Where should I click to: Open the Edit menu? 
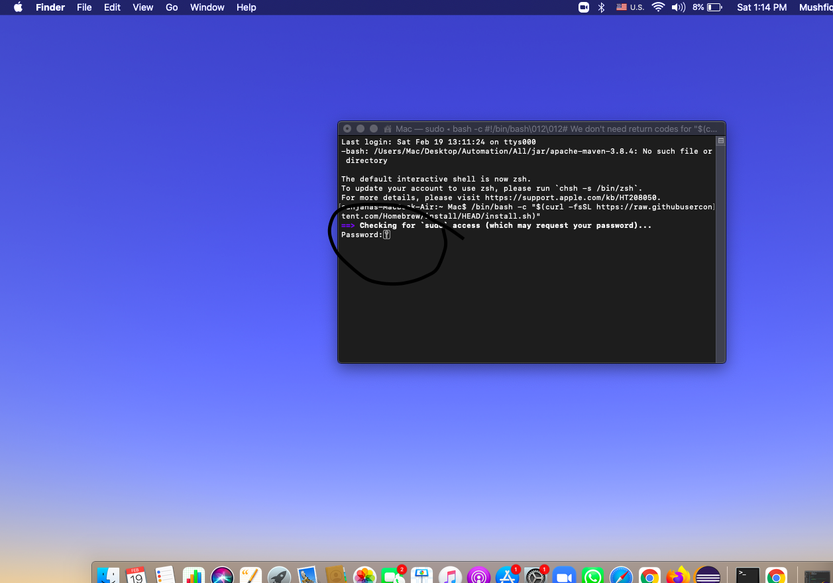112,7
